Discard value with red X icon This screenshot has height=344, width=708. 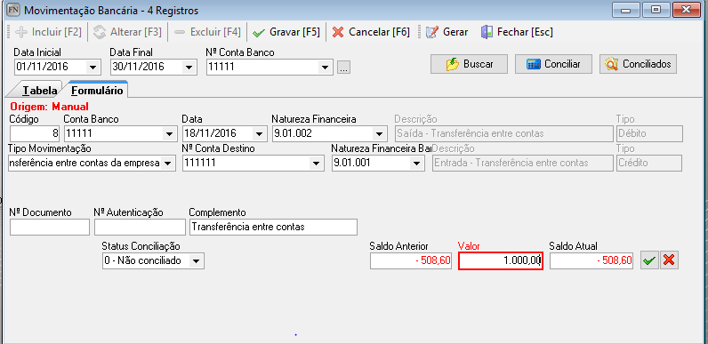[x=670, y=260]
